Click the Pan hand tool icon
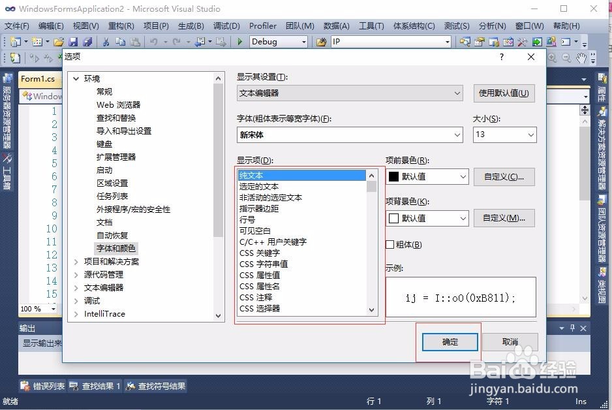 coord(581,58)
